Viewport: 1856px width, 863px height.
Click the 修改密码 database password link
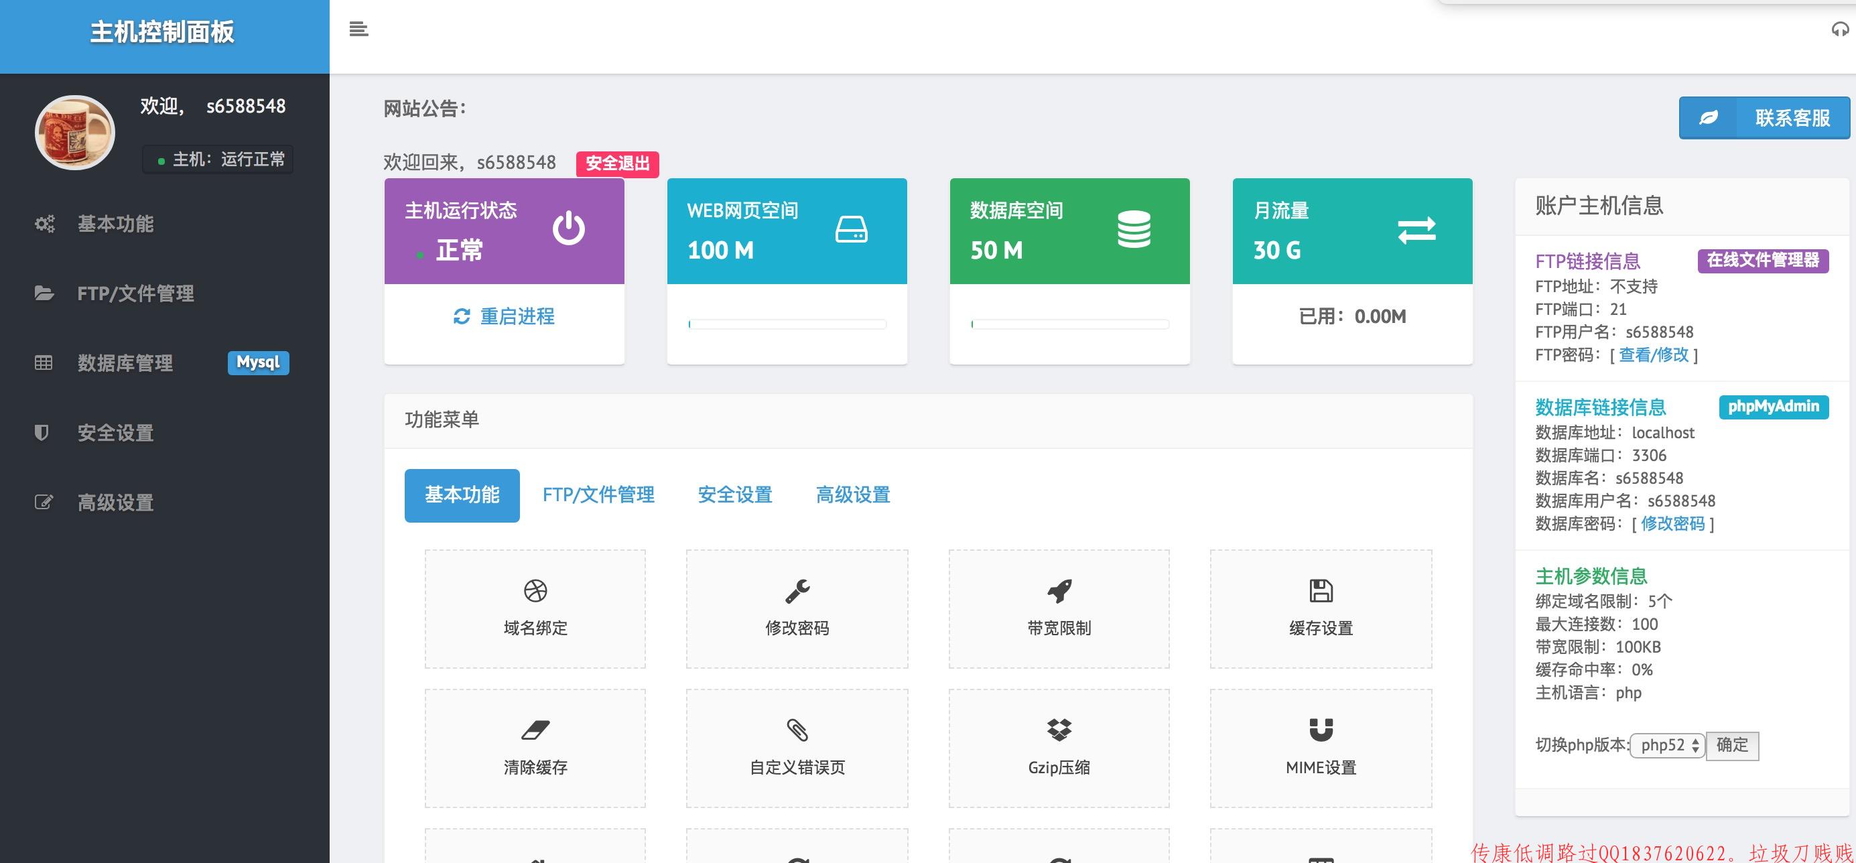pyautogui.click(x=1672, y=524)
